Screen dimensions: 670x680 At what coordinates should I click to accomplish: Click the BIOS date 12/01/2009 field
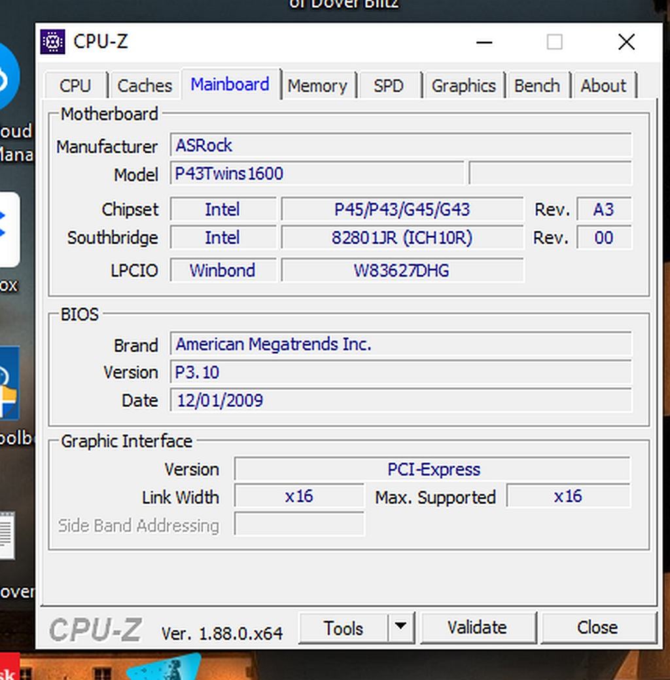pyautogui.click(x=400, y=400)
